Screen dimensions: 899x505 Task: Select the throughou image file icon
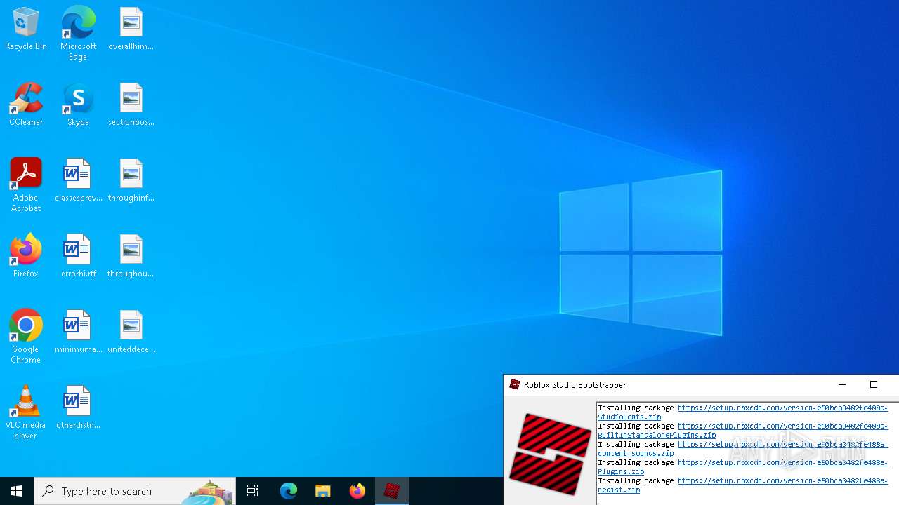coord(131,257)
